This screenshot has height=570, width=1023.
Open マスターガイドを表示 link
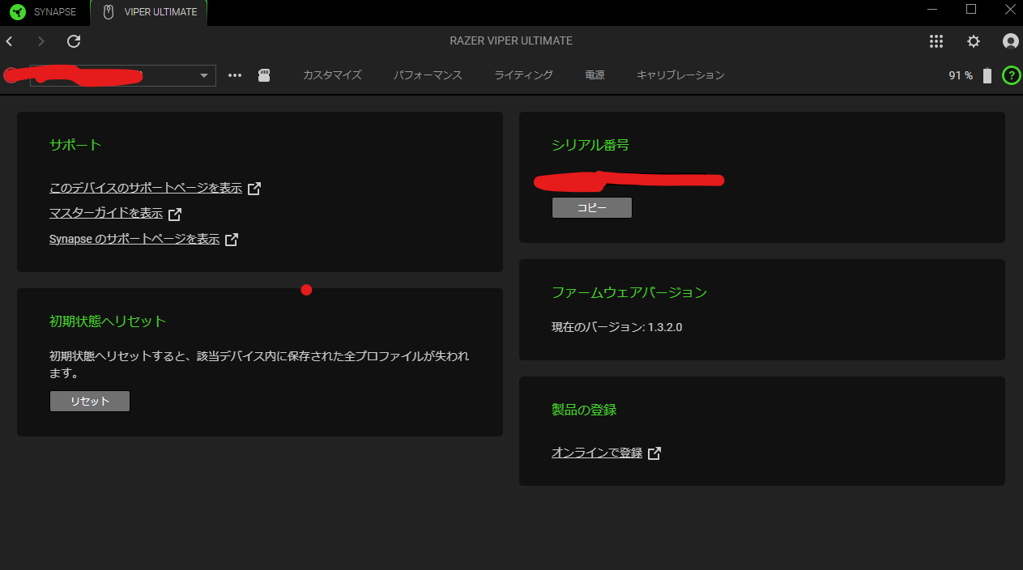106,214
